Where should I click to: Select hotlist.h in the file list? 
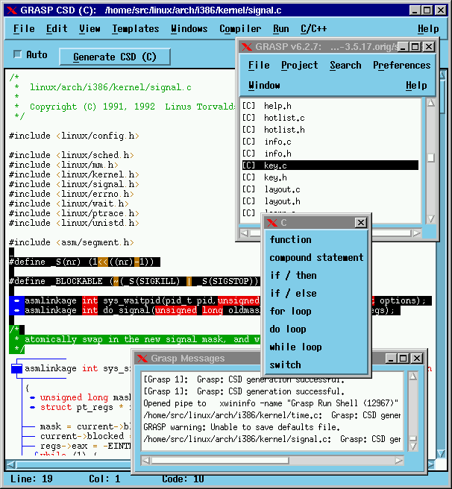(330, 130)
